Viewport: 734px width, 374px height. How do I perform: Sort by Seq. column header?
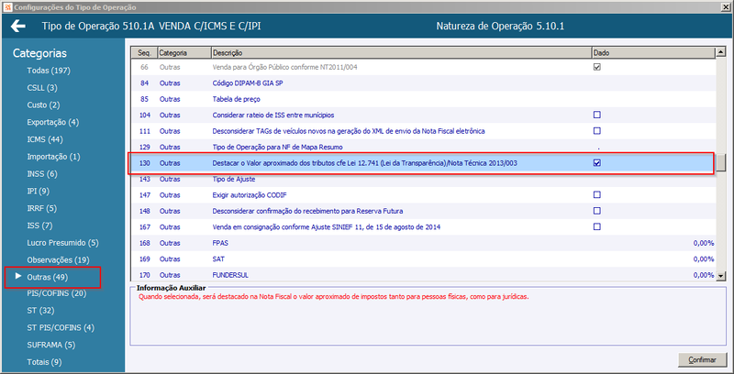(143, 53)
